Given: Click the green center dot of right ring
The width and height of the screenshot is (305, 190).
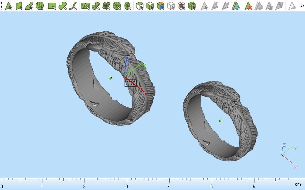Looking at the screenshot, I should coord(220,121).
